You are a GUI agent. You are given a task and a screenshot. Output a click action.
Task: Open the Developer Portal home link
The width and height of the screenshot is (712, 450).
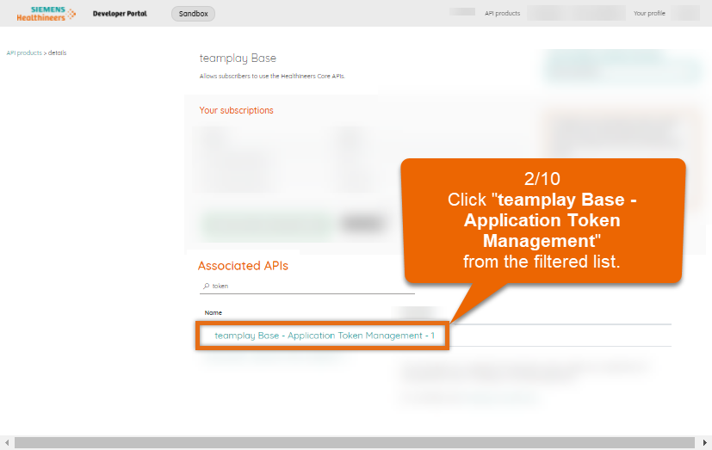(120, 14)
